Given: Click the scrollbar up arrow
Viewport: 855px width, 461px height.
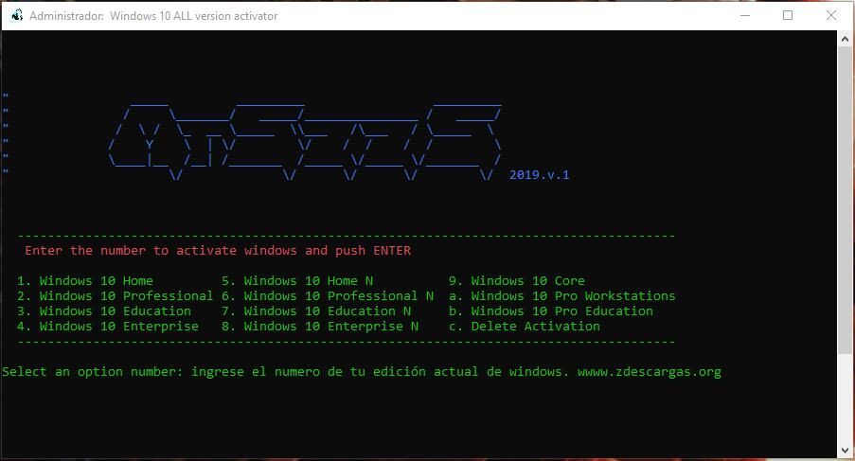Looking at the screenshot, I should point(845,39).
